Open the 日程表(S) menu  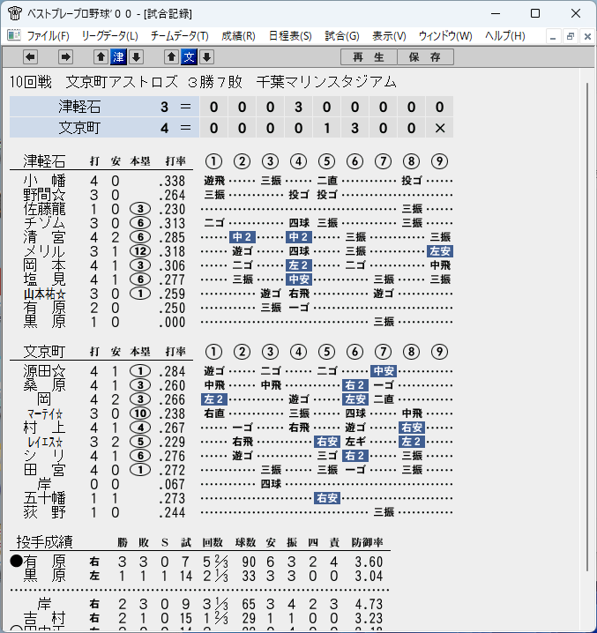(290, 36)
